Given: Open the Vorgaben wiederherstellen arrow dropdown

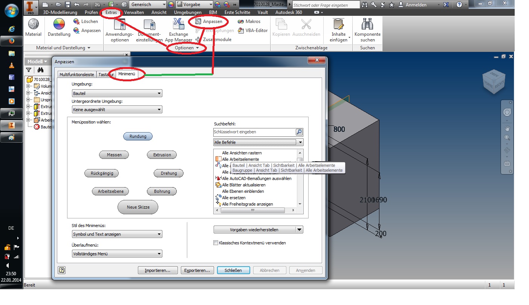Looking at the screenshot, I should 300,230.
